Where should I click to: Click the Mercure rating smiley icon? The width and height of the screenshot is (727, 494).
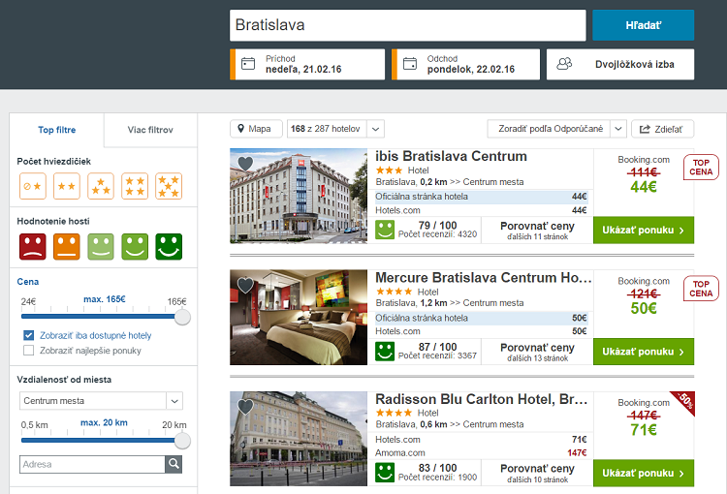pos(385,352)
